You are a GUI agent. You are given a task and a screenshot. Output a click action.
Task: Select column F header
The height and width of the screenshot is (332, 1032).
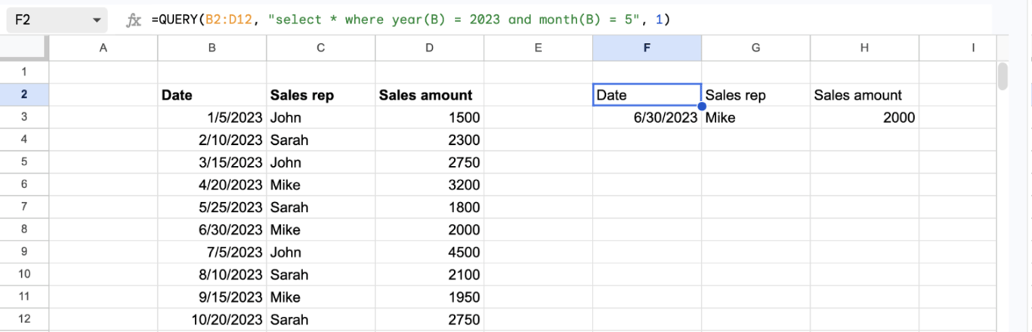click(647, 48)
